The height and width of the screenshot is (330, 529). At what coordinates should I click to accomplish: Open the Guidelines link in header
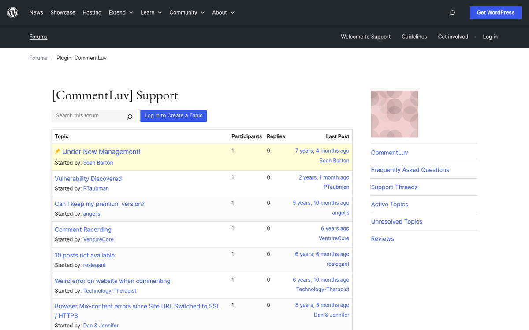tap(414, 37)
